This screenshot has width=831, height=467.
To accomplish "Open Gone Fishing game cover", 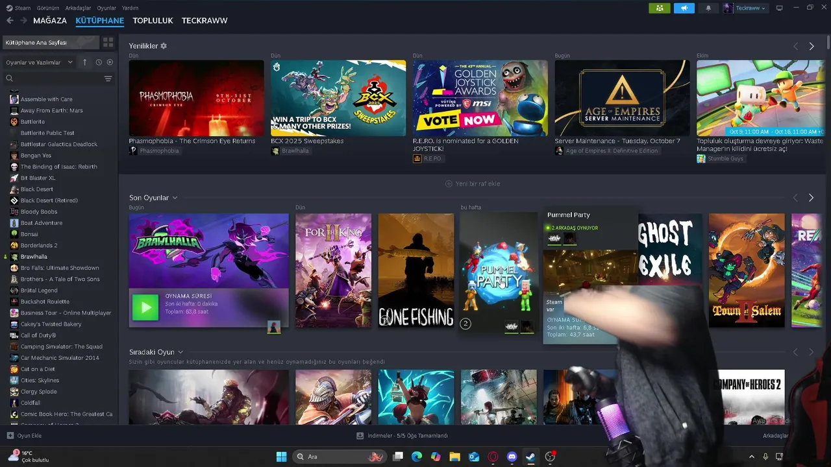I will (415, 270).
